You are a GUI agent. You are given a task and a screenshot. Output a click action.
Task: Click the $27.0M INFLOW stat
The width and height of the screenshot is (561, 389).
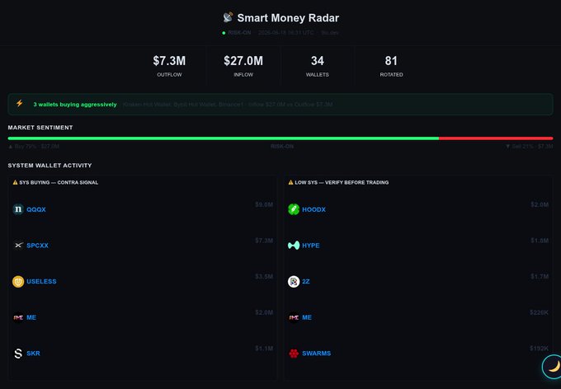tap(243, 65)
